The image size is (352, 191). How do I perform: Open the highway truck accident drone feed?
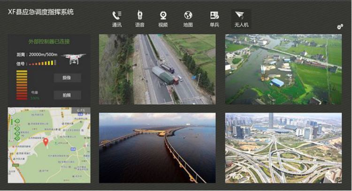(x=157, y=69)
